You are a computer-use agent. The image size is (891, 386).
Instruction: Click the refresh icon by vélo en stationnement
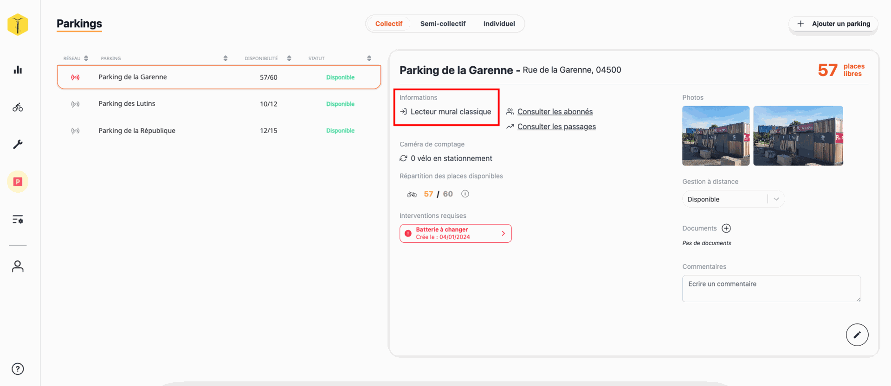[x=403, y=158]
